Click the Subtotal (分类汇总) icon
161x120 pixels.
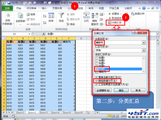[x=109, y=22]
